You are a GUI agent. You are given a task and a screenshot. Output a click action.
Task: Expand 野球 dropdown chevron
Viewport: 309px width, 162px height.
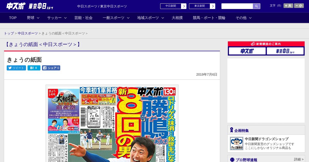[x=38, y=18]
